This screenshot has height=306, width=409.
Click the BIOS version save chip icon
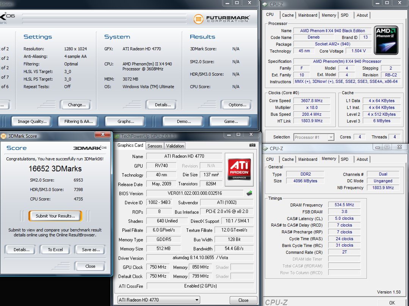coord(249,193)
